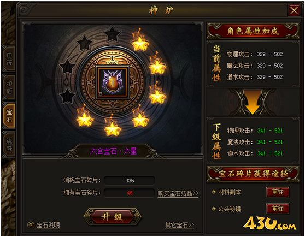Click the 升级 upgrade button

(x=113, y=216)
